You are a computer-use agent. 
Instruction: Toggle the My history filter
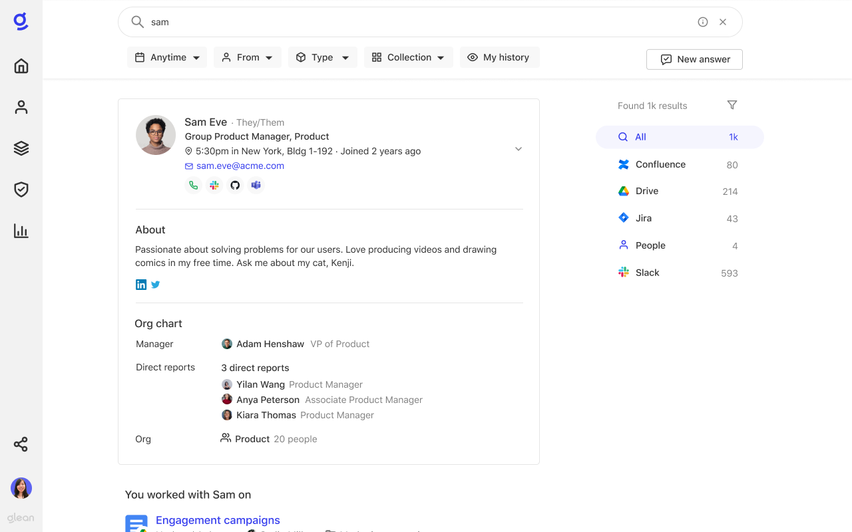pos(499,57)
